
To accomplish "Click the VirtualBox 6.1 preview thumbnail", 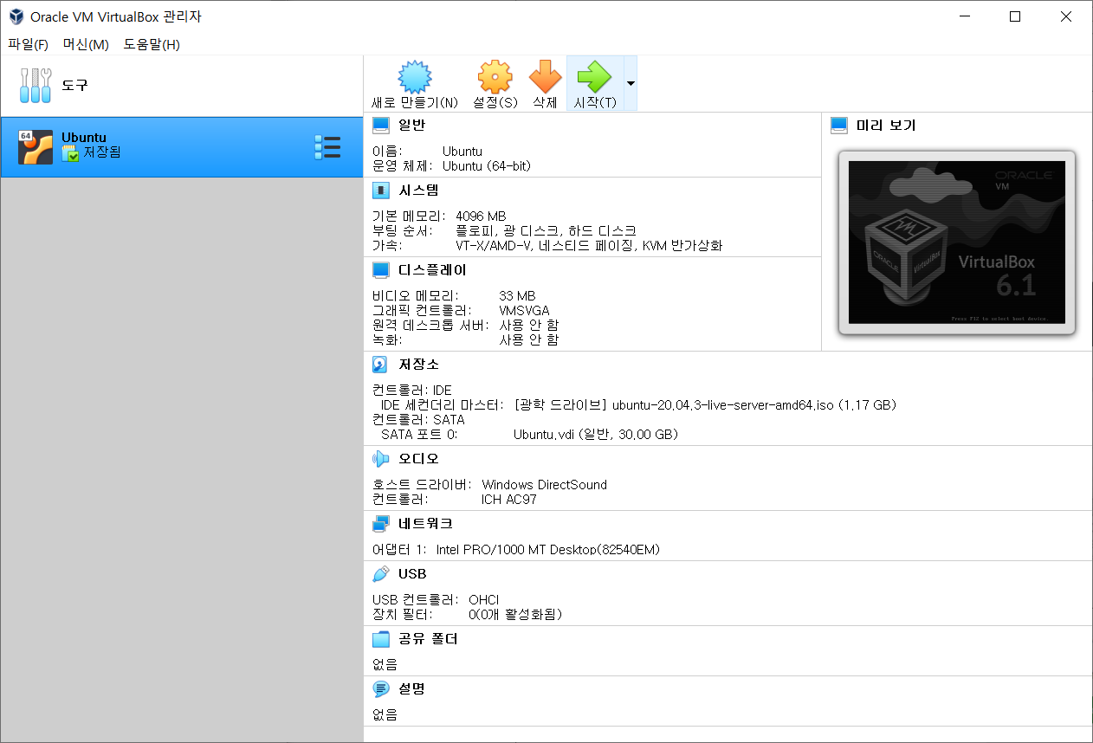I will click(957, 242).
